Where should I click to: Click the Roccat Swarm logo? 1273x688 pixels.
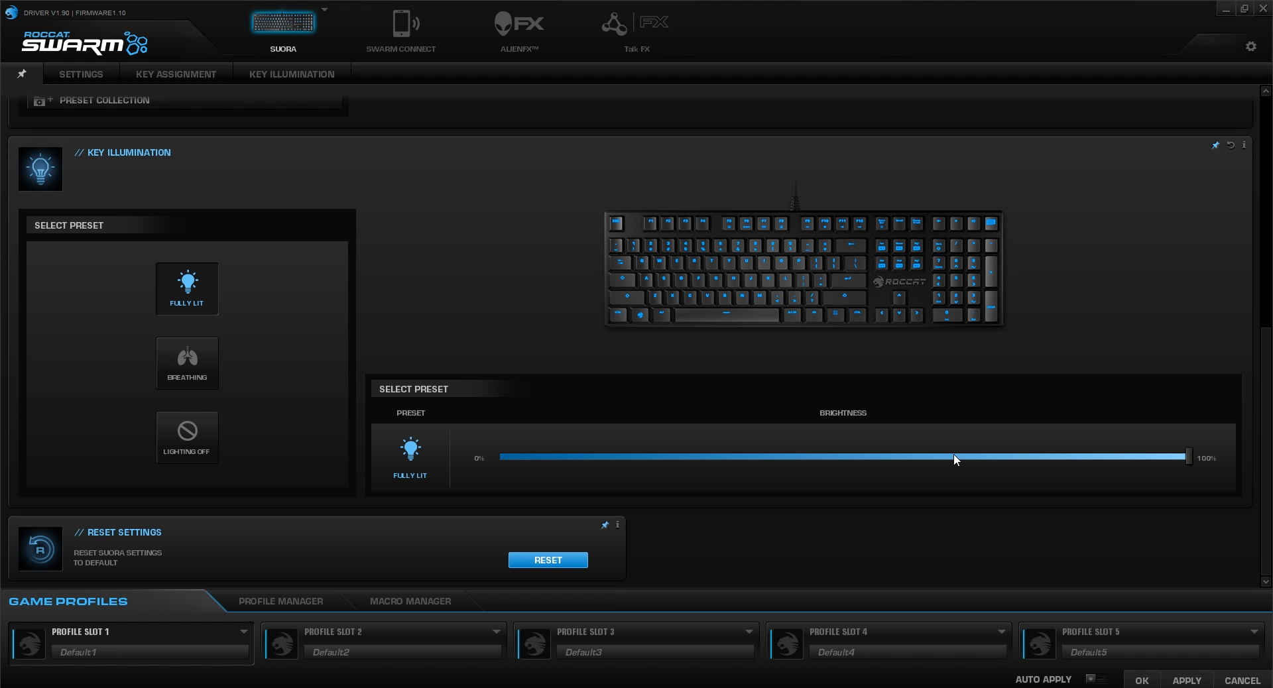(85, 43)
